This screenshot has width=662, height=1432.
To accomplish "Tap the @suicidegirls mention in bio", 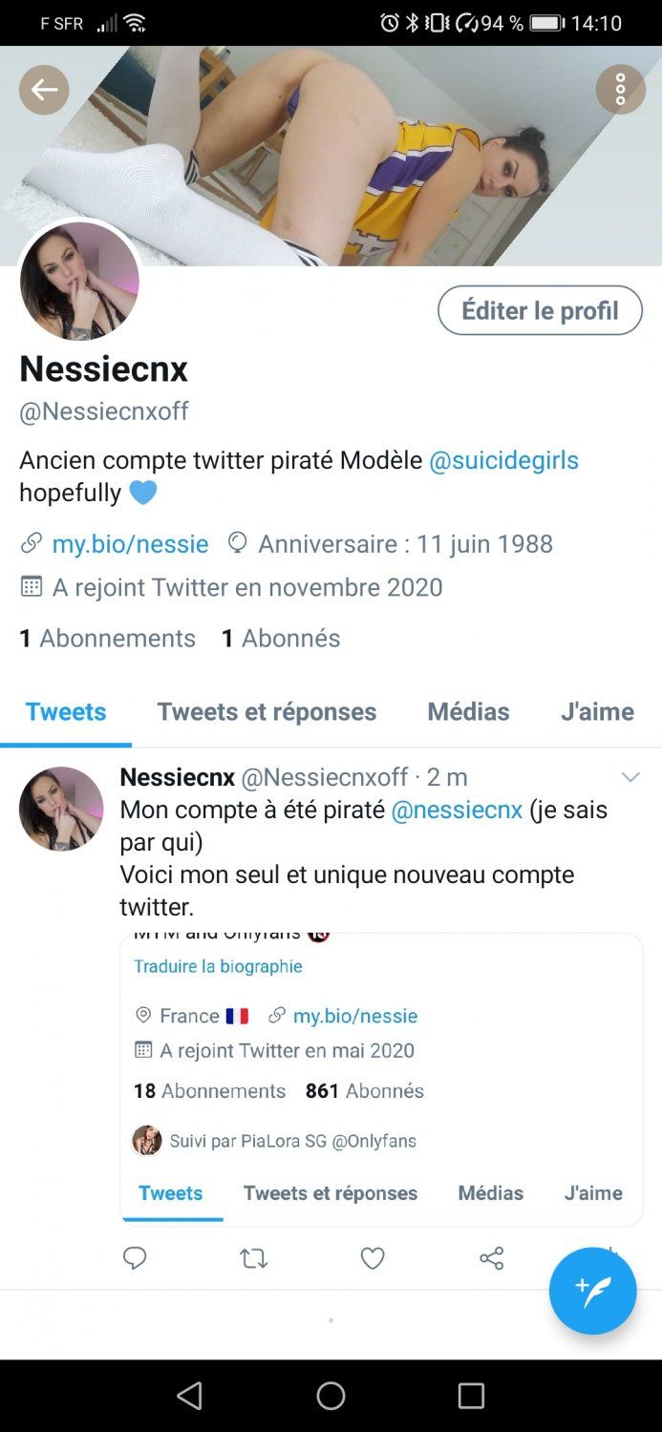I will pyautogui.click(x=503, y=460).
